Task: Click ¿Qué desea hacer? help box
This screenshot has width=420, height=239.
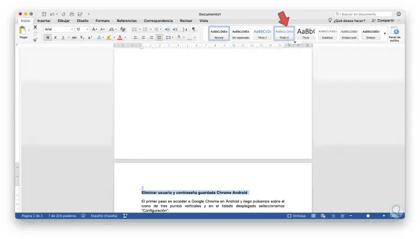Action: 347,21
